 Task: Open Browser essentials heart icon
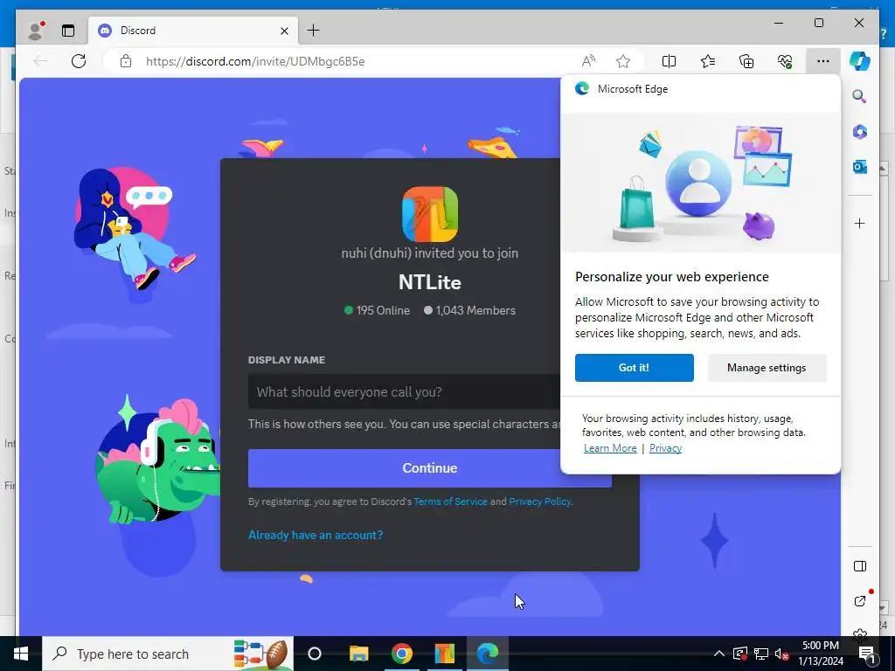[x=785, y=61]
